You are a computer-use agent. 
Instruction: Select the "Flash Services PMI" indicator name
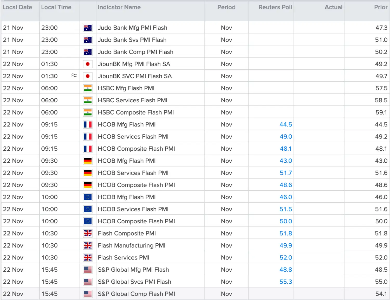123,258
